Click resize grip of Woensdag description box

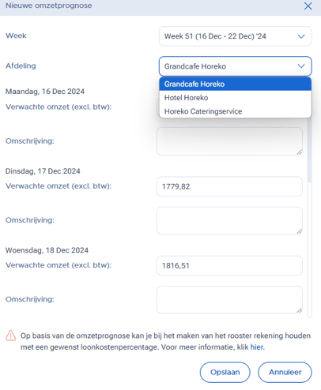pyautogui.click(x=299, y=310)
